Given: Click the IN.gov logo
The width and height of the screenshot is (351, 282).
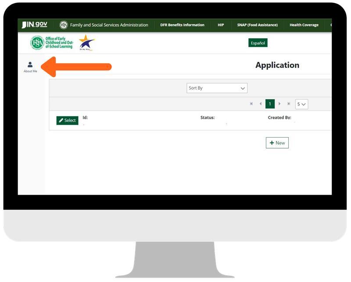Looking at the screenshot, I should 35,25.
